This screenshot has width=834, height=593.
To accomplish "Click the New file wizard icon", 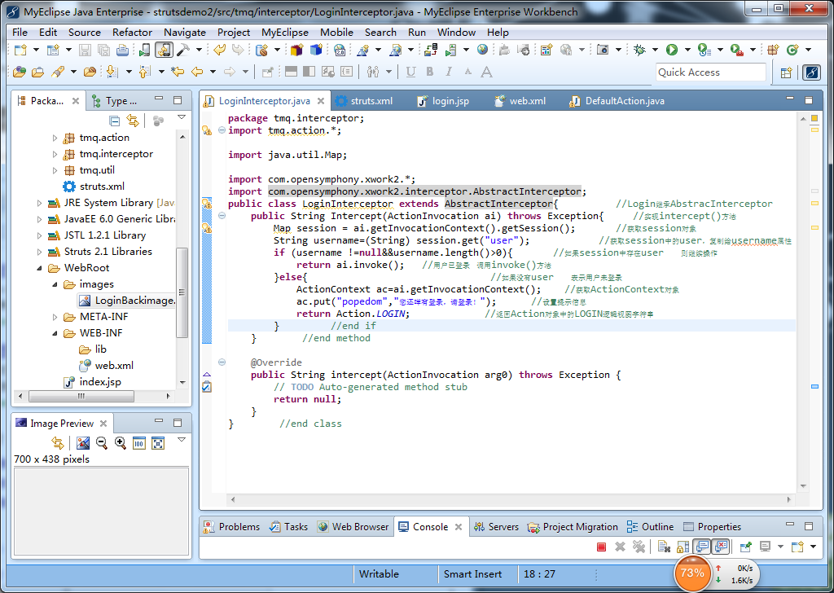I will (x=20, y=50).
